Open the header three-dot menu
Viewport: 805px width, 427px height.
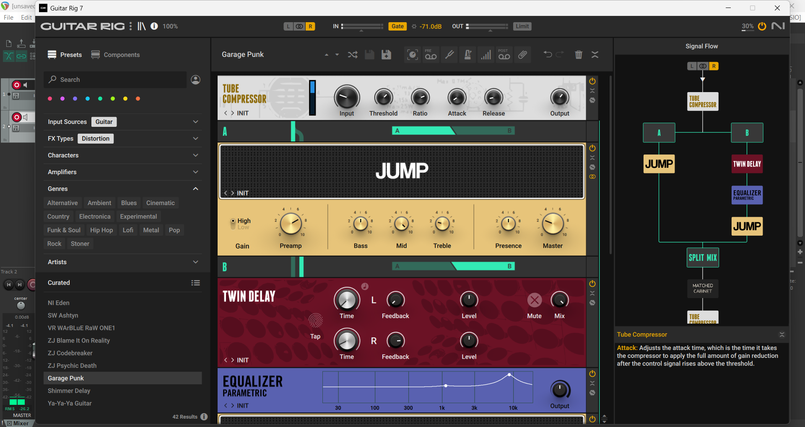(131, 26)
